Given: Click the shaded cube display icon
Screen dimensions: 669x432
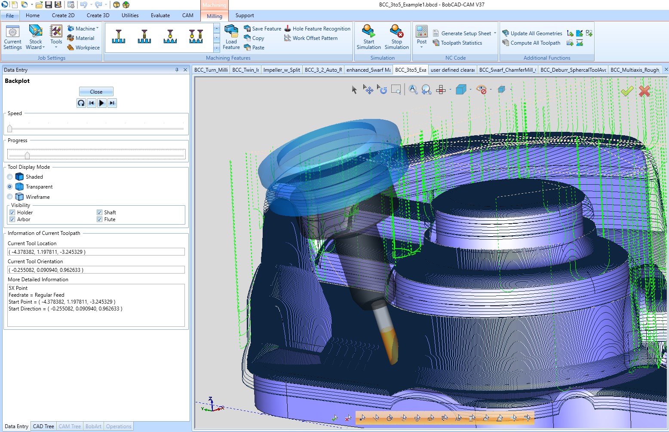Looking at the screenshot, I should (461, 89).
